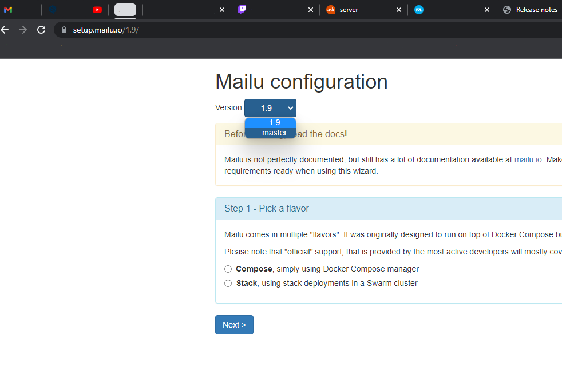
Task: Switch to the server tab
Action: 349,9
